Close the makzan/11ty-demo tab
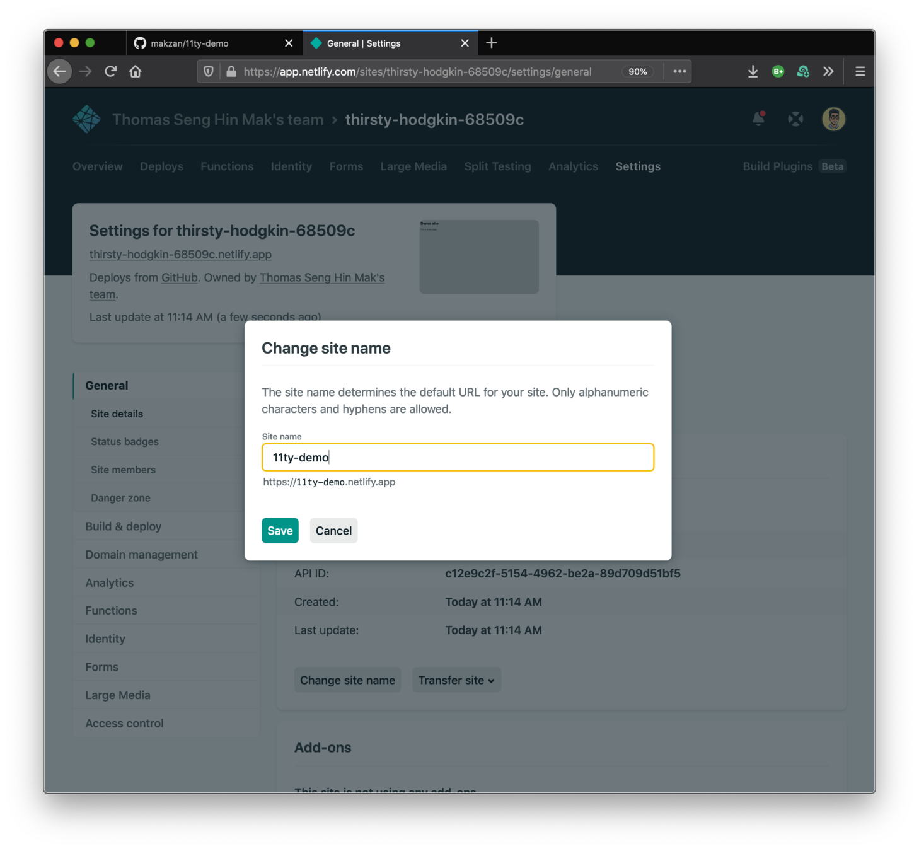919x851 pixels. 289,43
